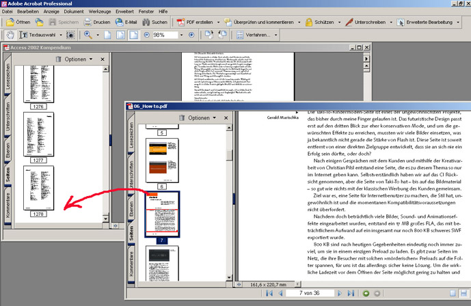Click the Unterschreiben pen button

pyautogui.click(x=365, y=23)
